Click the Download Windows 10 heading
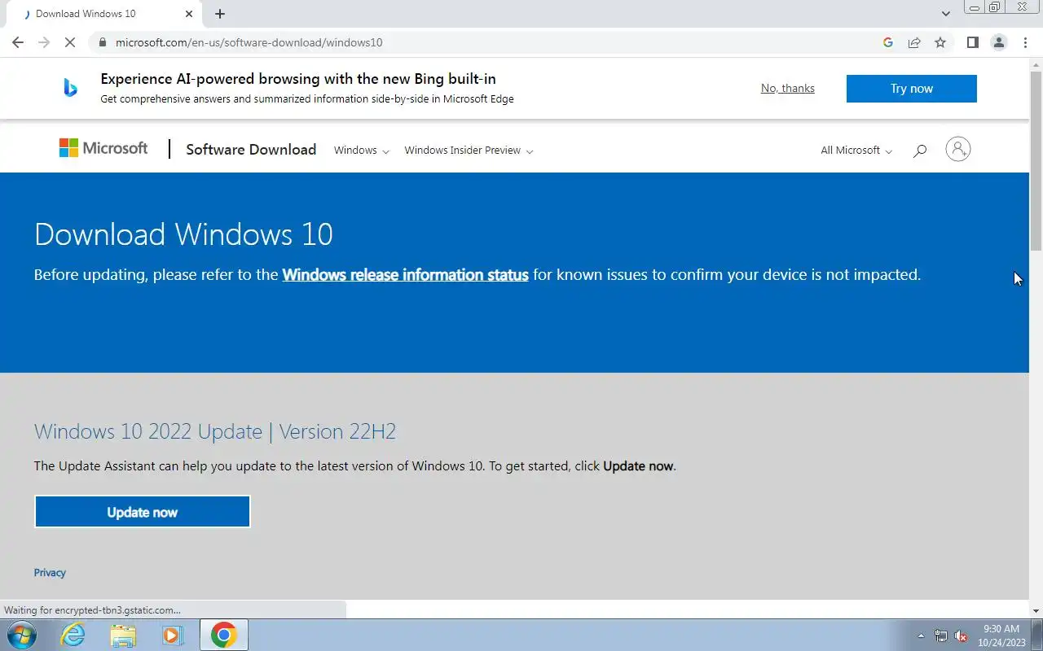 183,234
